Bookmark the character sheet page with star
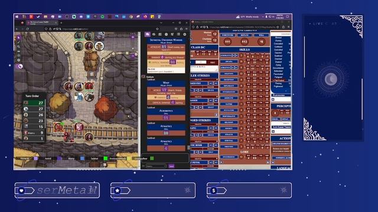Viewport: 378px width, 212px height. (278, 27)
